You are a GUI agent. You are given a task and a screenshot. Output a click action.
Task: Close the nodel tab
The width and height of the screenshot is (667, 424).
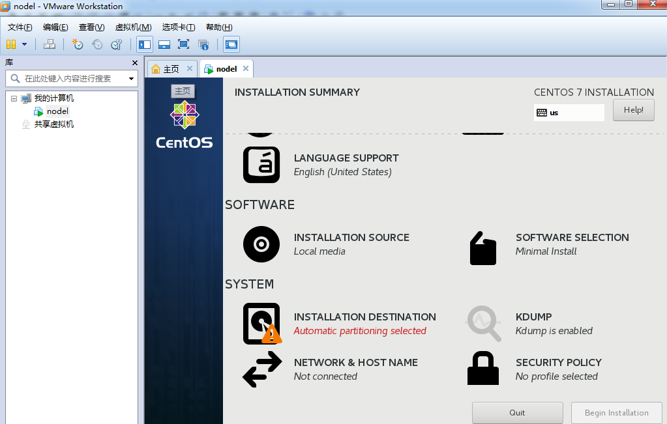pos(245,68)
